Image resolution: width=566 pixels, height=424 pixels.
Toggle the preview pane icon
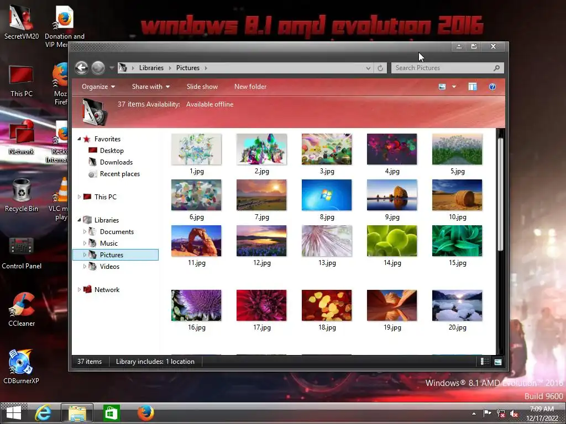tap(472, 87)
